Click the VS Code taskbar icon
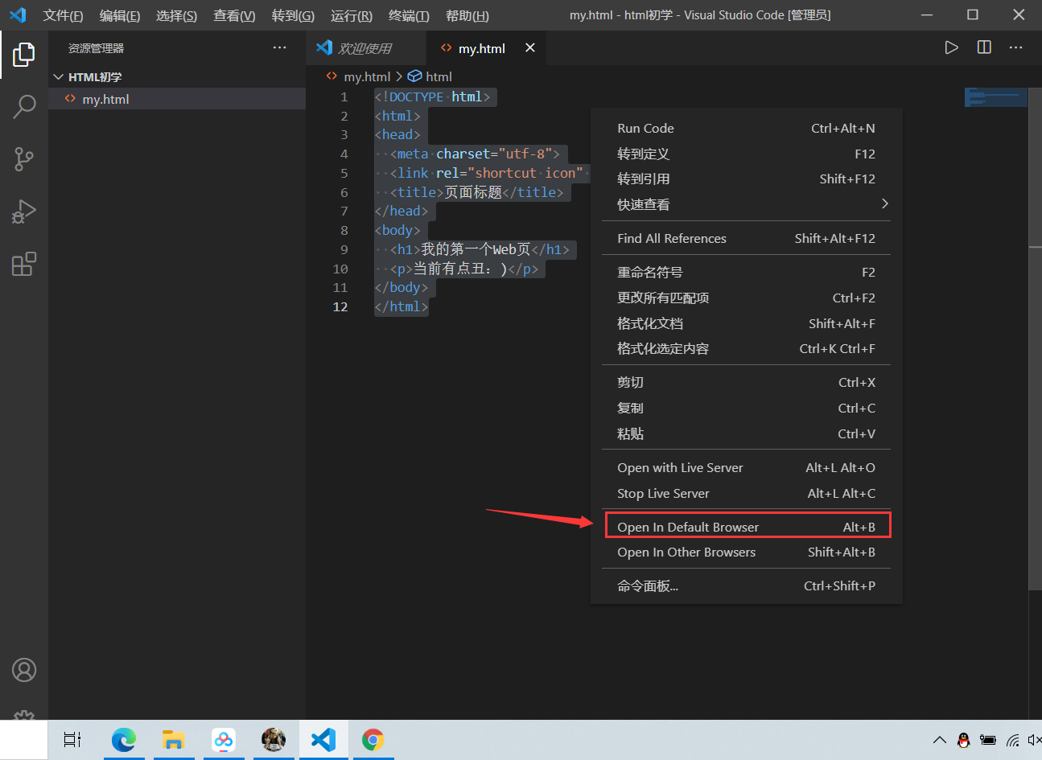Viewport: 1042px width, 760px height. coord(323,739)
